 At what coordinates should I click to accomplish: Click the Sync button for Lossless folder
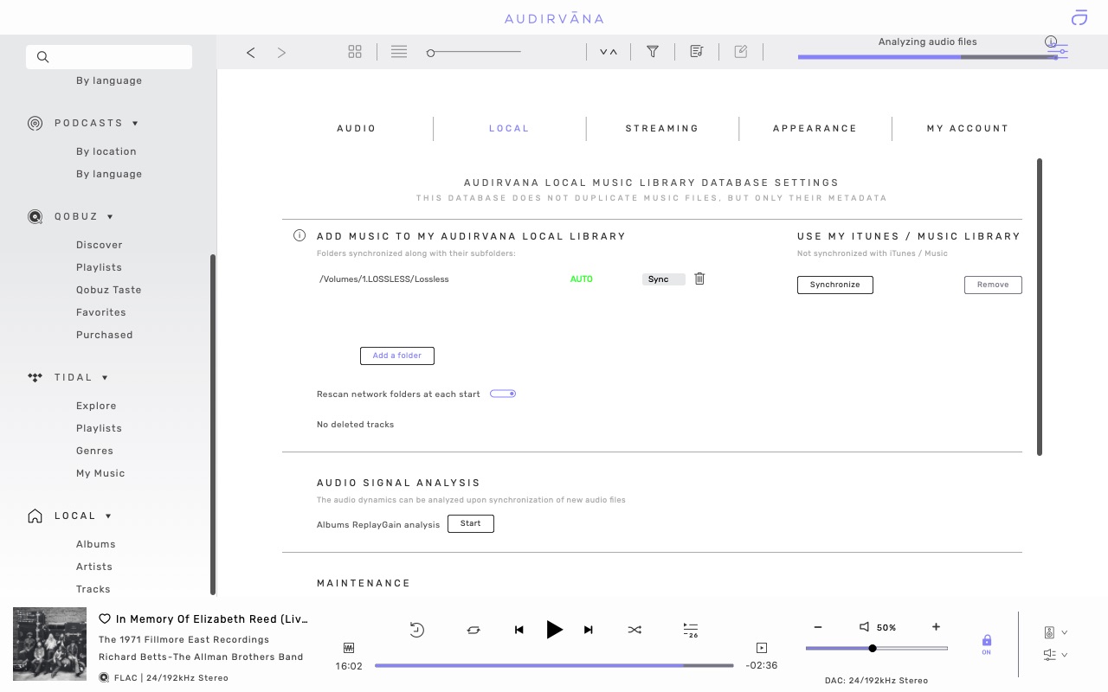coord(664,279)
